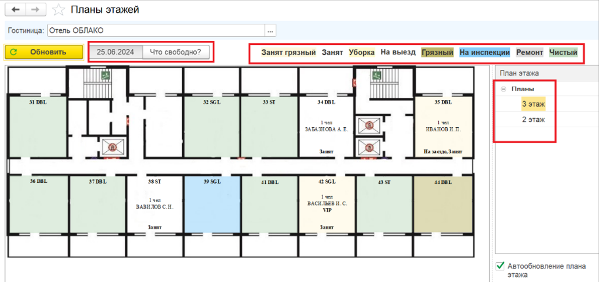The height and width of the screenshot is (282, 599).
Task: Add page to favorites with star icon
Action: click(x=59, y=10)
